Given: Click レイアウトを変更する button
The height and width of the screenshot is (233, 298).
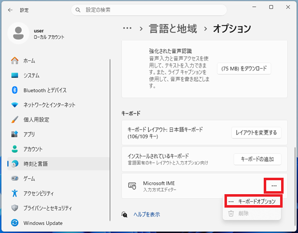Looking at the screenshot, I should pyautogui.click(x=257, y=132).
